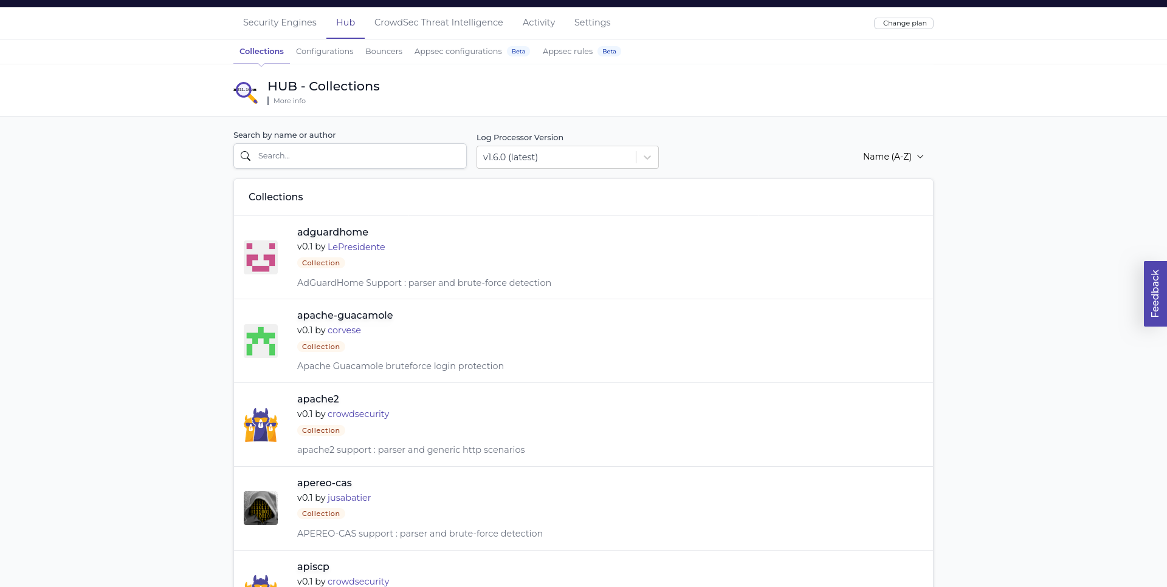The height and width of the screenshot is (587, 1167).
Task: Click the apache2 CrowdSec mascot icon
Action: pos(260,424)
